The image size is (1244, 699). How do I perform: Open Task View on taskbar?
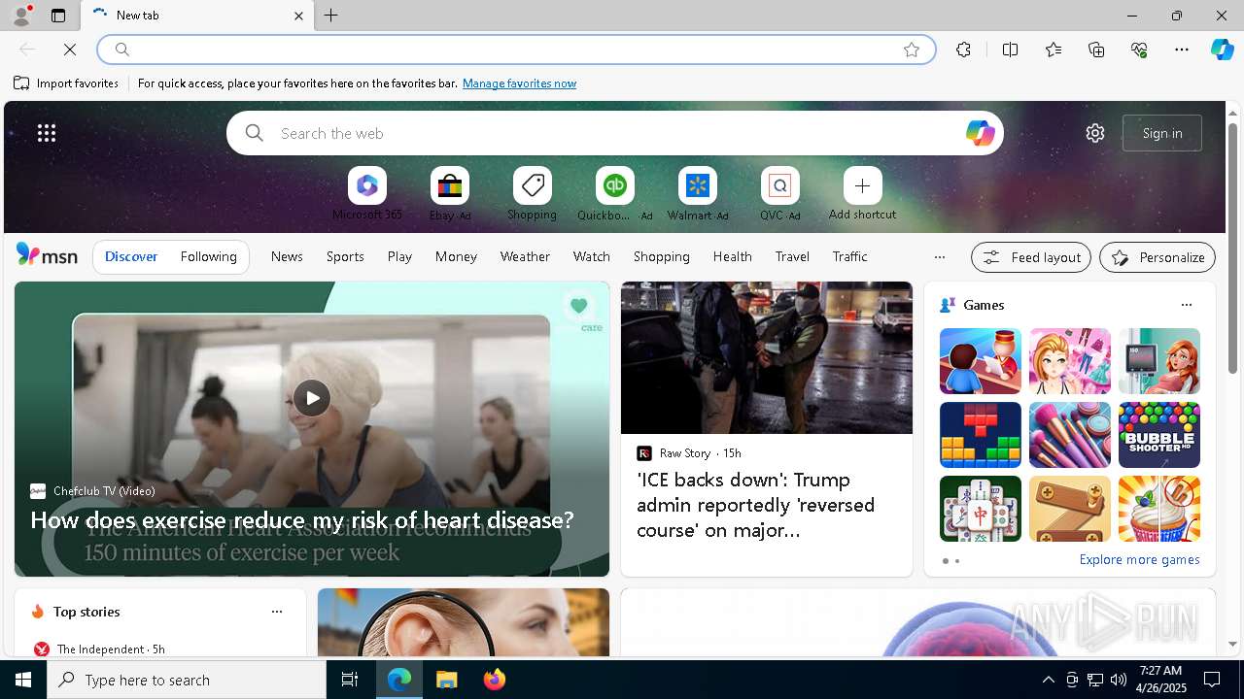(350, 680)
